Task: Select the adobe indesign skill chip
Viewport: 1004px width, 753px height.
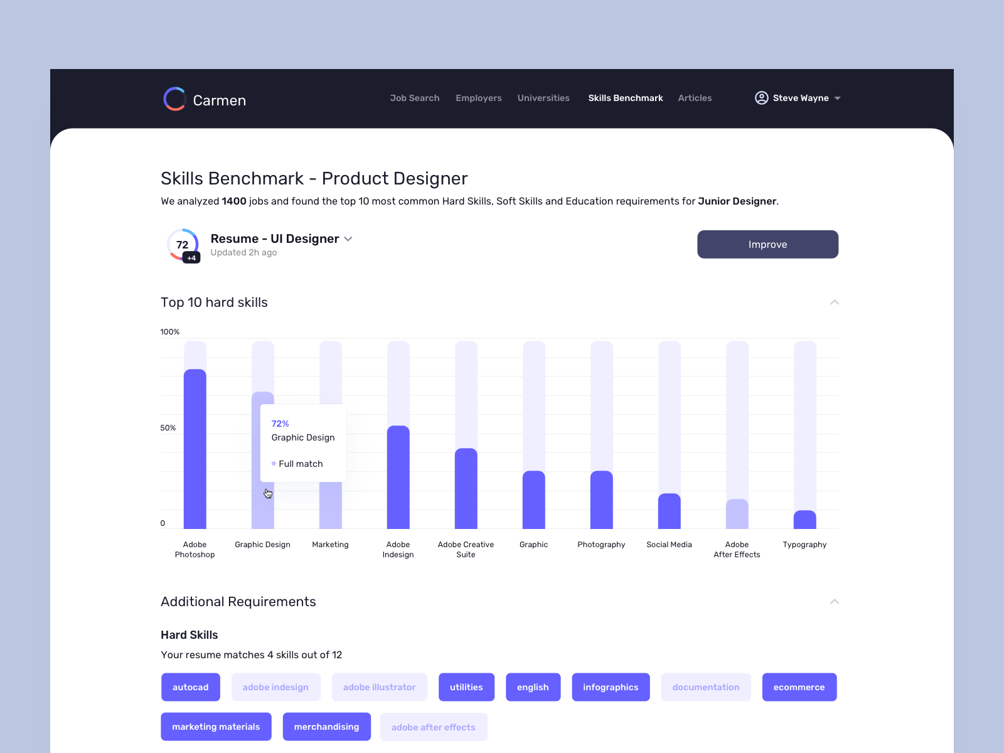Action: coord(275,687)
